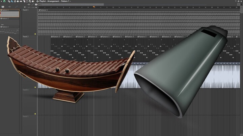The width and height of the screenshot is (243, 136).
Task: Toggle mute LED just above Track 4
Action: click(35, 87)
